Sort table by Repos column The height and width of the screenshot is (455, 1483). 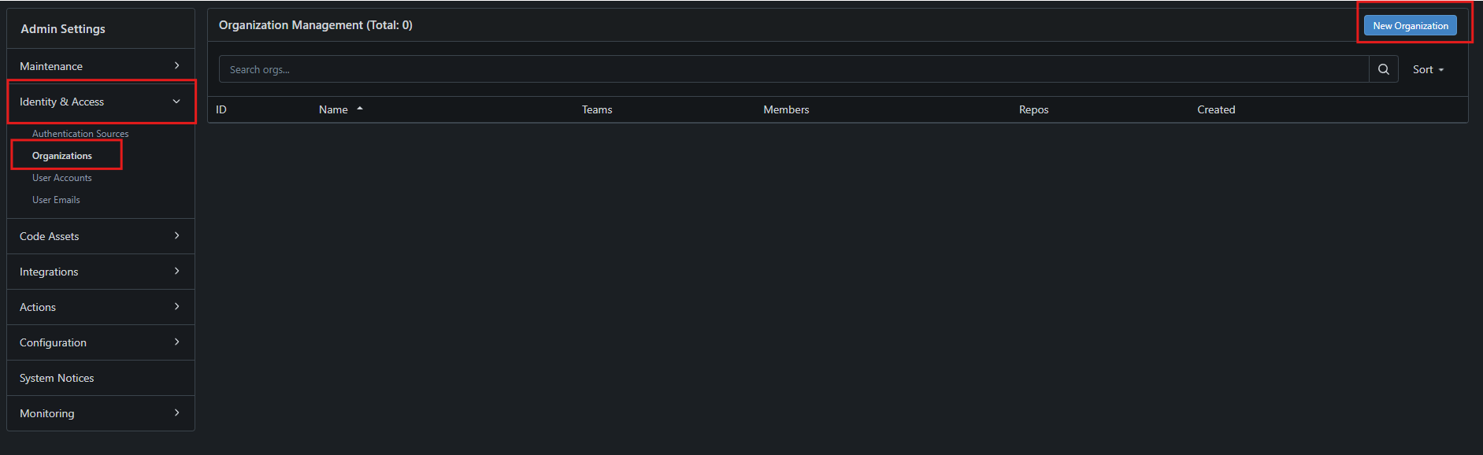(x=1033, y=109)
